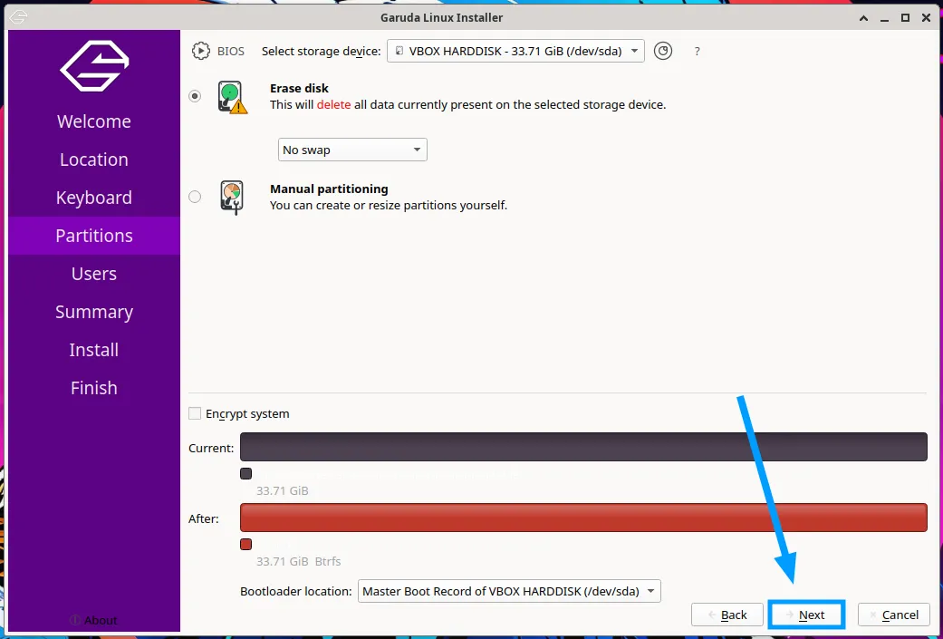
Task: Go to the Location step in the sidebar
Action: pyautogui.click(x=94, y=160)
